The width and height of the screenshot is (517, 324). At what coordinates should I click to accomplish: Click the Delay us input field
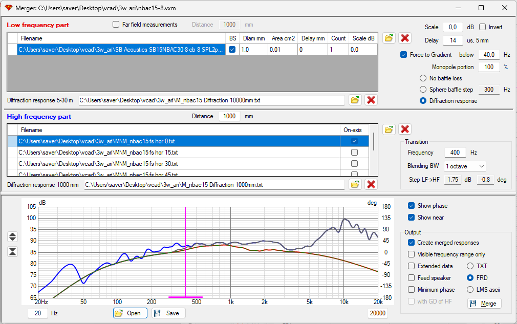pyautogui.click(x=453, y=40)
